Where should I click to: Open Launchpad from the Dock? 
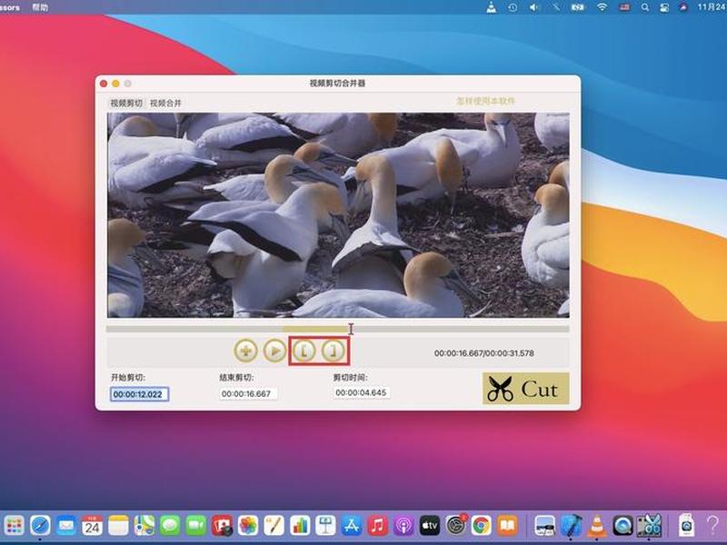[x=15, y=526]
